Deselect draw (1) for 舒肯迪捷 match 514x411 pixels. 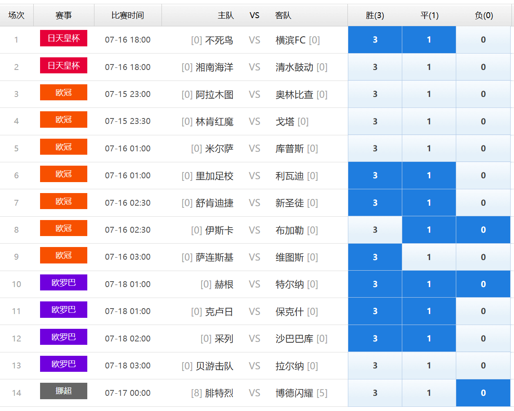pos(429,203)
